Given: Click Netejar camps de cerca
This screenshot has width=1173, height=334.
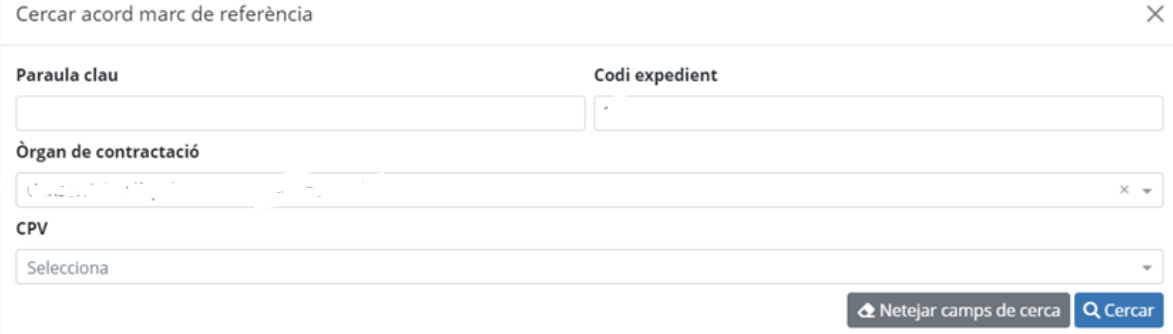Looking at the screenshot, I should 958,310.
